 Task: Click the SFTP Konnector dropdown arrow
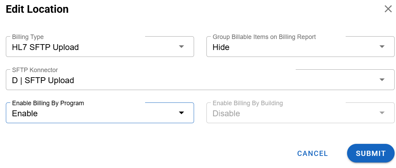pyautogui.click(x=382, y=80)
